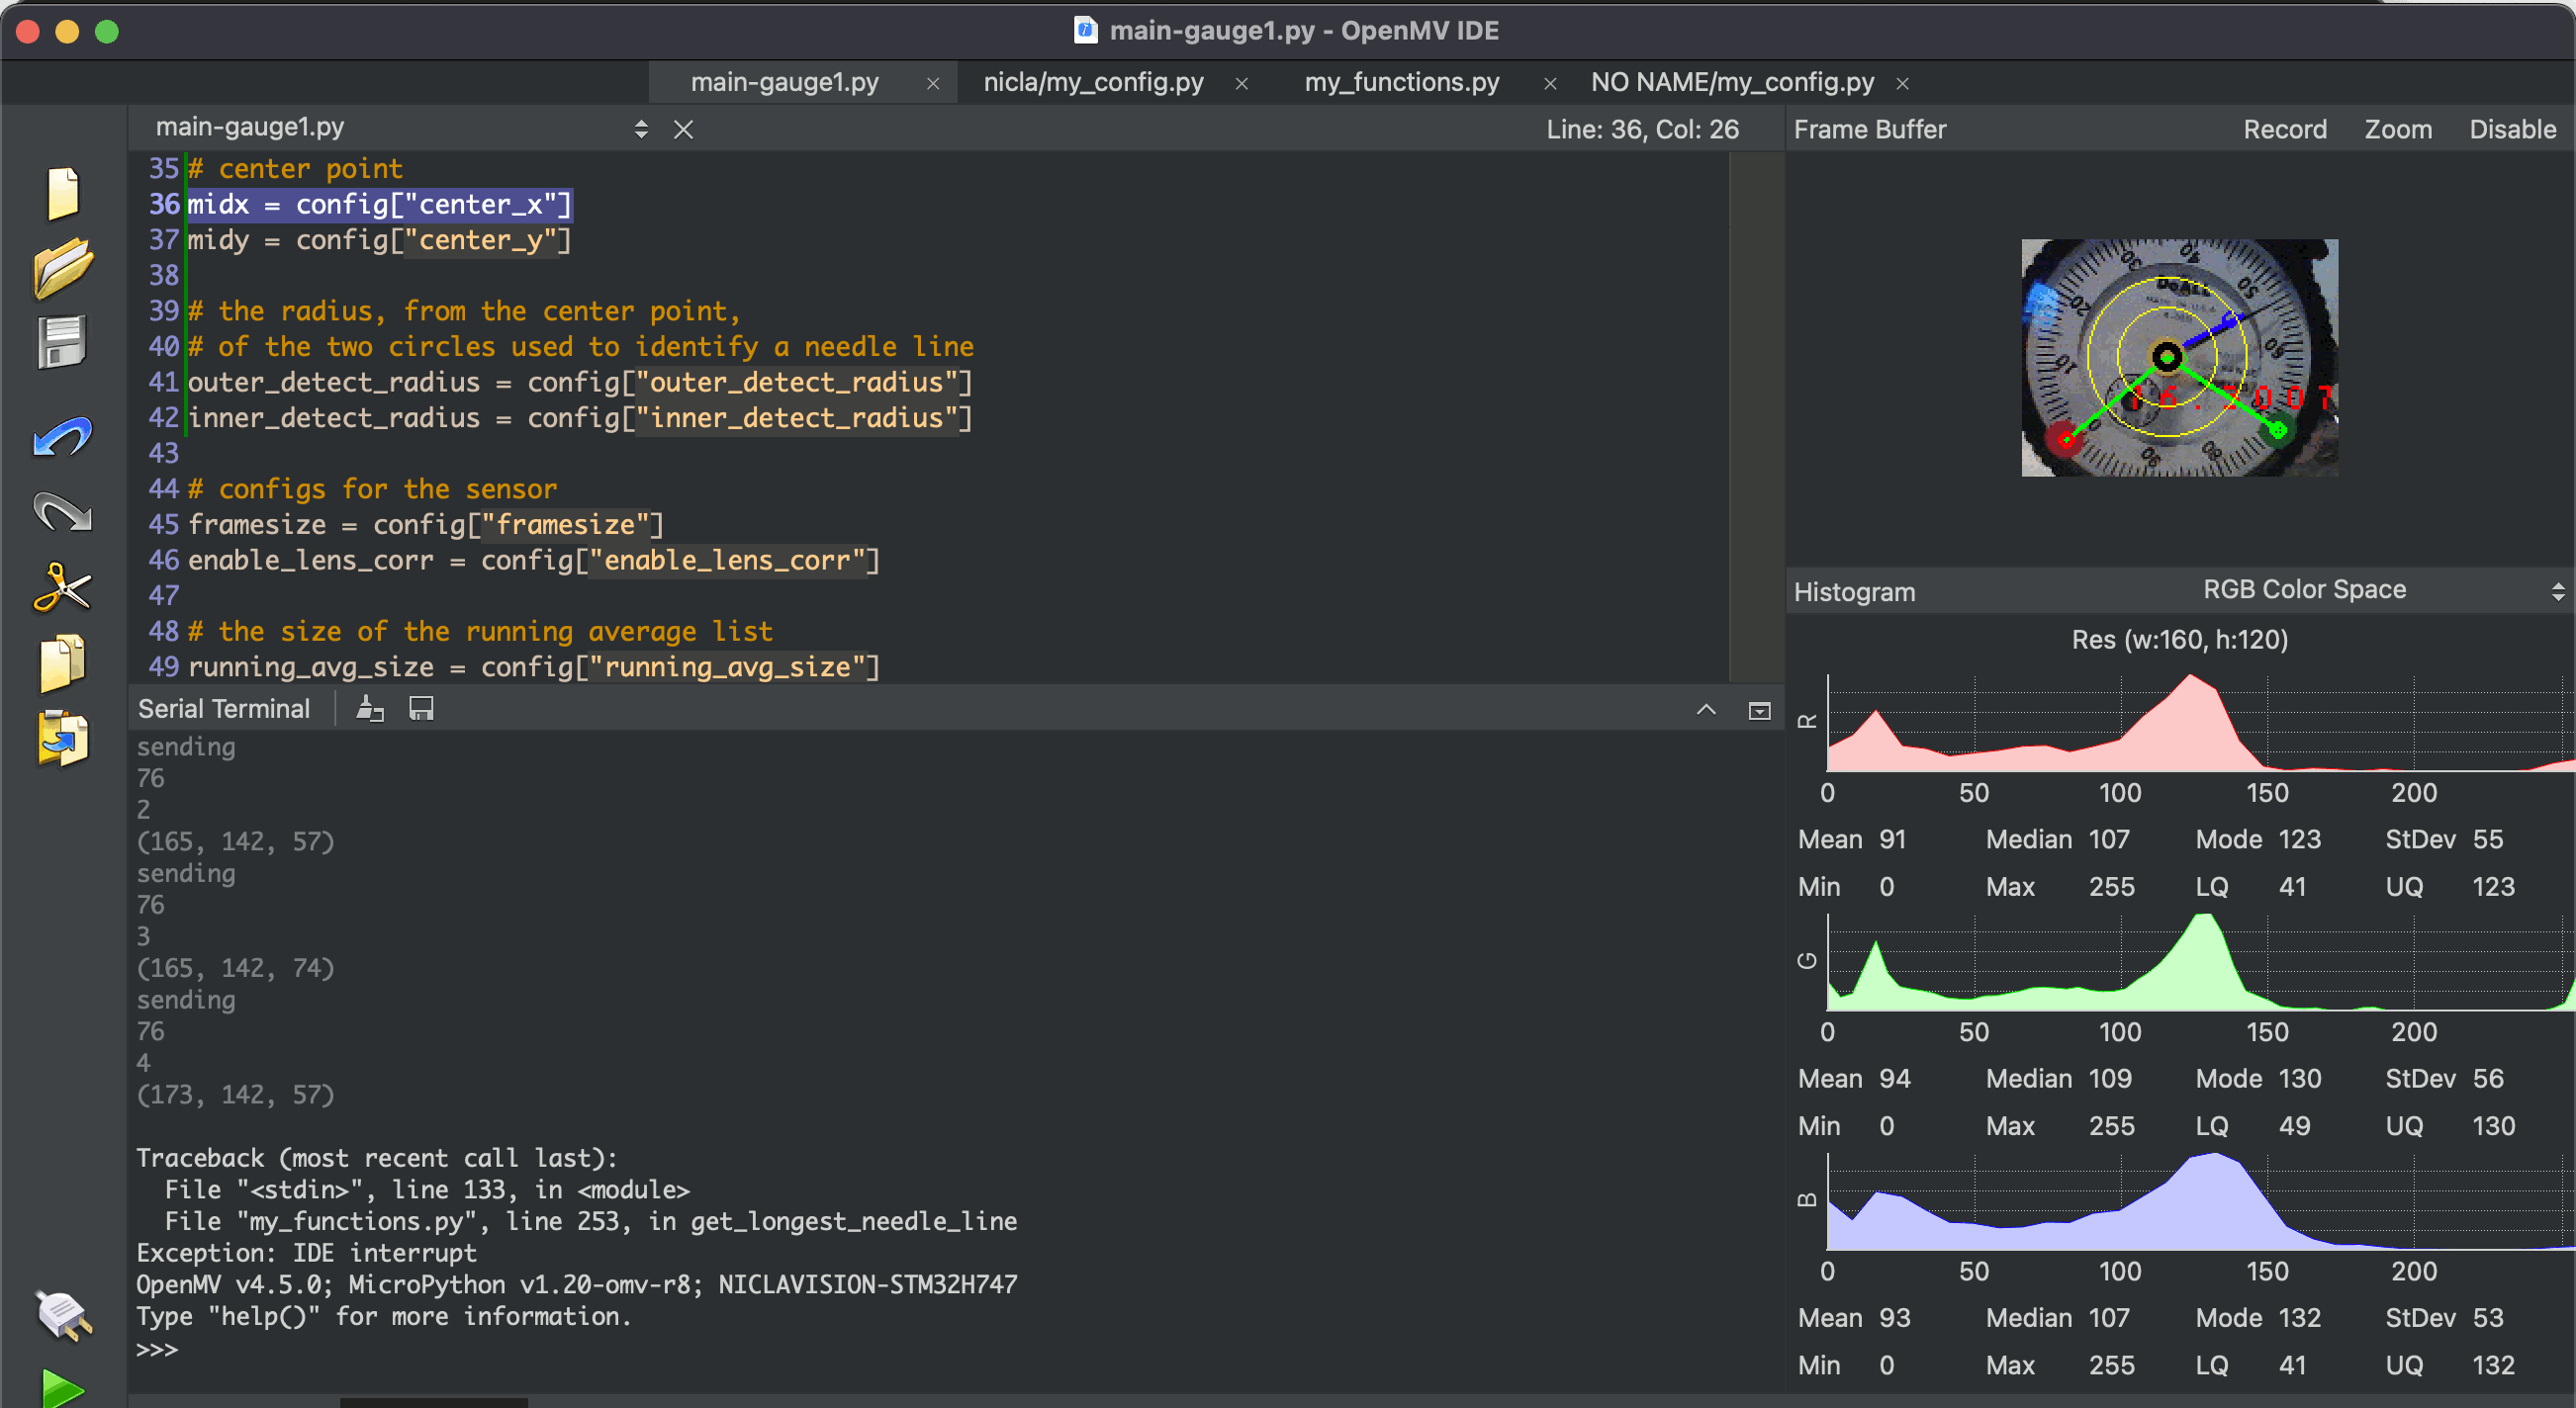Click the editor vertical scrollbar
This screenshot has width=2576, height=1408.
[1755, 416]
